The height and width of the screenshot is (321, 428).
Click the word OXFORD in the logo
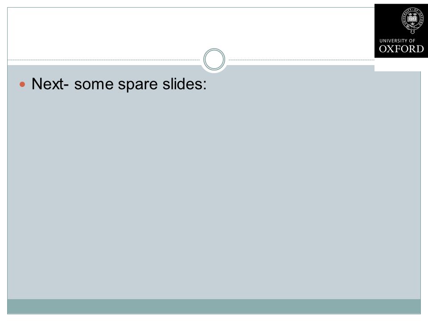(x=401, y=49)
